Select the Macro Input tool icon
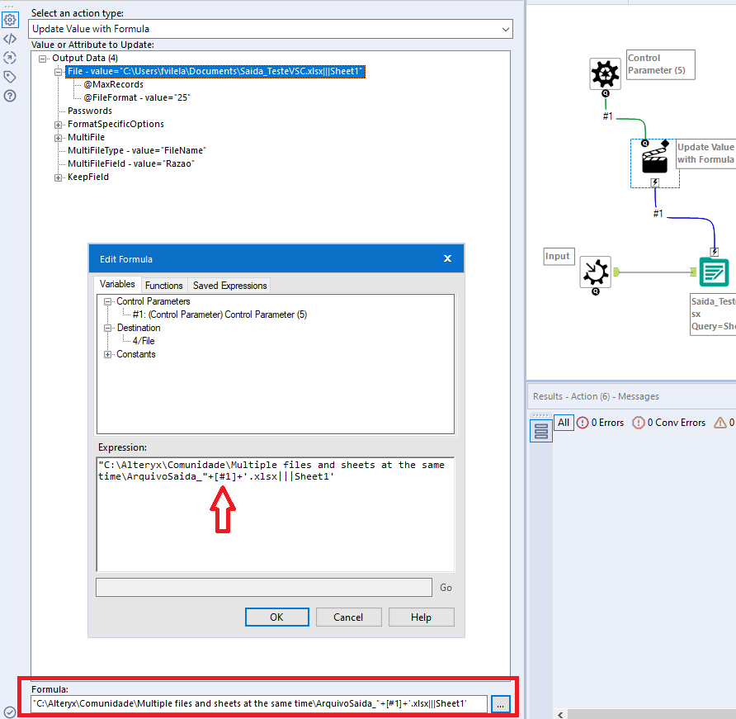 [x=595, y=272]
